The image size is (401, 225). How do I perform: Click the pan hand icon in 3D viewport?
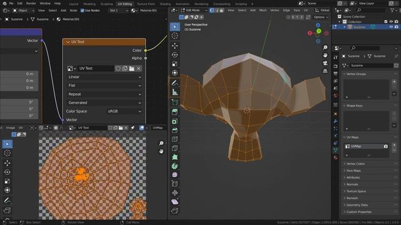tap(325, 56)
